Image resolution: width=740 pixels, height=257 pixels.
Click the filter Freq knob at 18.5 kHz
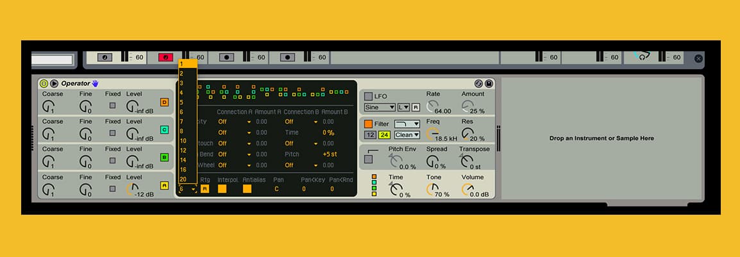(432, 133)
